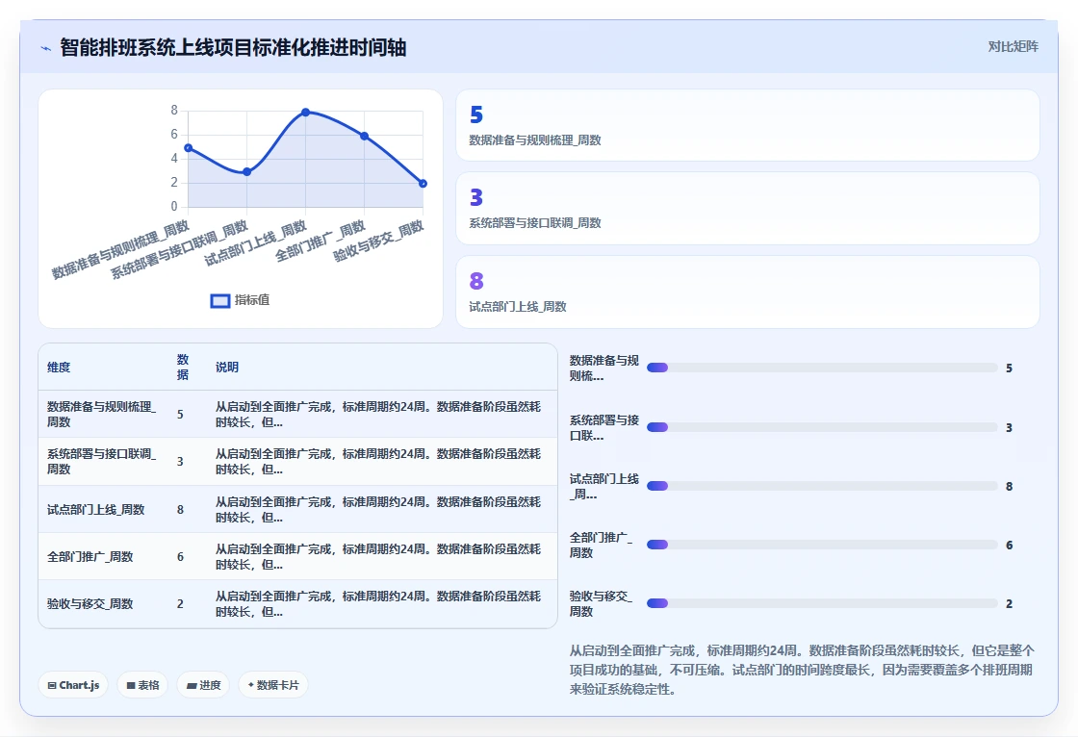Click the table cell 验收与移交_周数
The image size is (1078, 737).
tap(90, 603)
